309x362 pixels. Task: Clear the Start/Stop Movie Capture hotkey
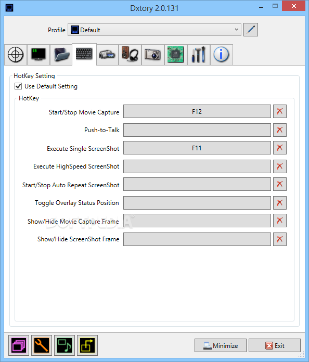[280, 111]
